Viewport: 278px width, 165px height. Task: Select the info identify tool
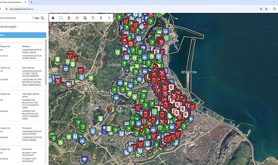101,18
